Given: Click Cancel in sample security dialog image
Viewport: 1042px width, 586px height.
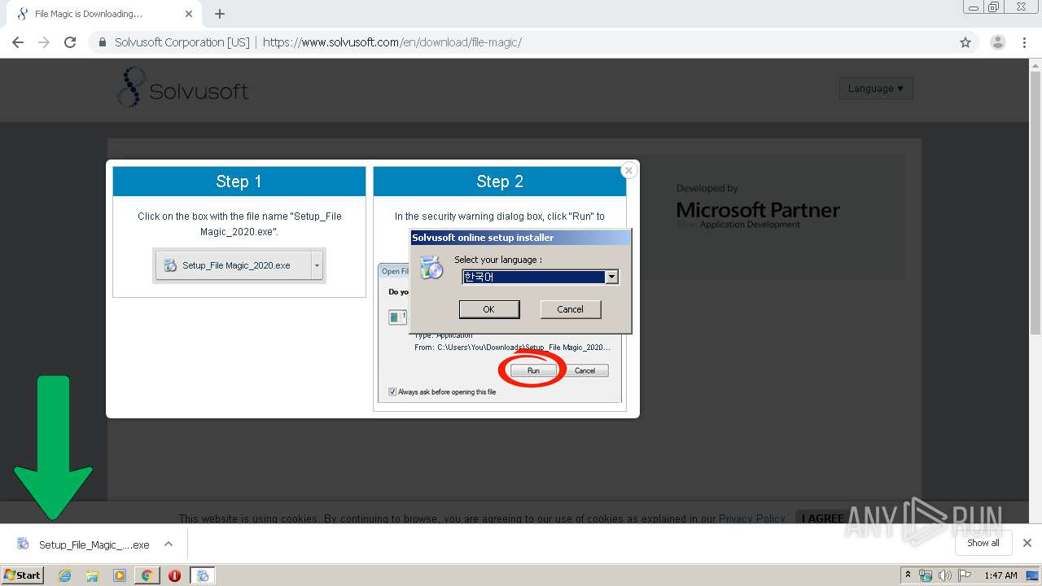Looking at the screenshot, I should [585, 370].
